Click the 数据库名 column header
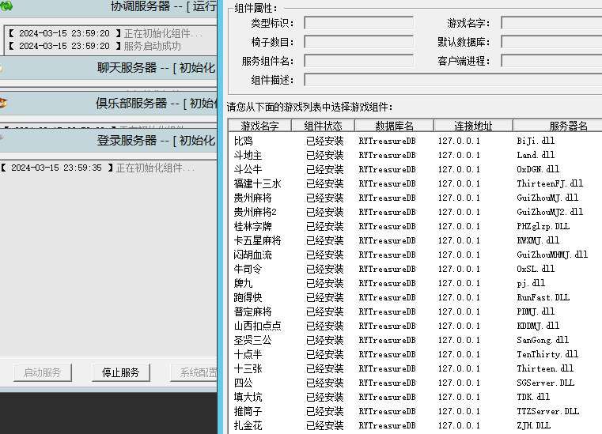Image resolution: width=602 pixels, height=434 pixels. (393, 126)
